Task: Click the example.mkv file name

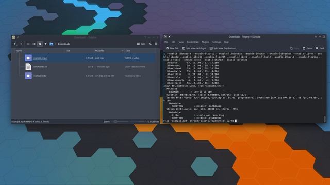Action: click(x=40, y=76)
